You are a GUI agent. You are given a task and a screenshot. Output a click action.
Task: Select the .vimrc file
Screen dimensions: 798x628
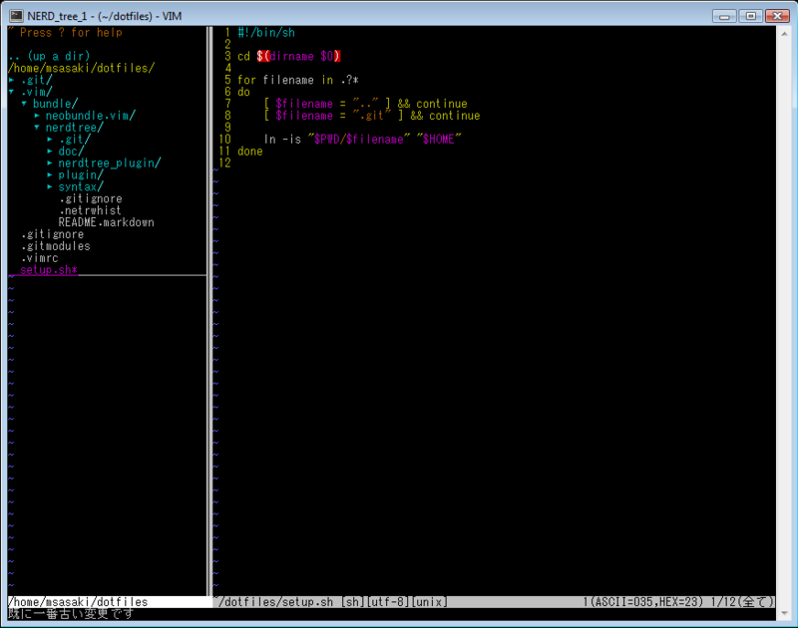(40, 258)
